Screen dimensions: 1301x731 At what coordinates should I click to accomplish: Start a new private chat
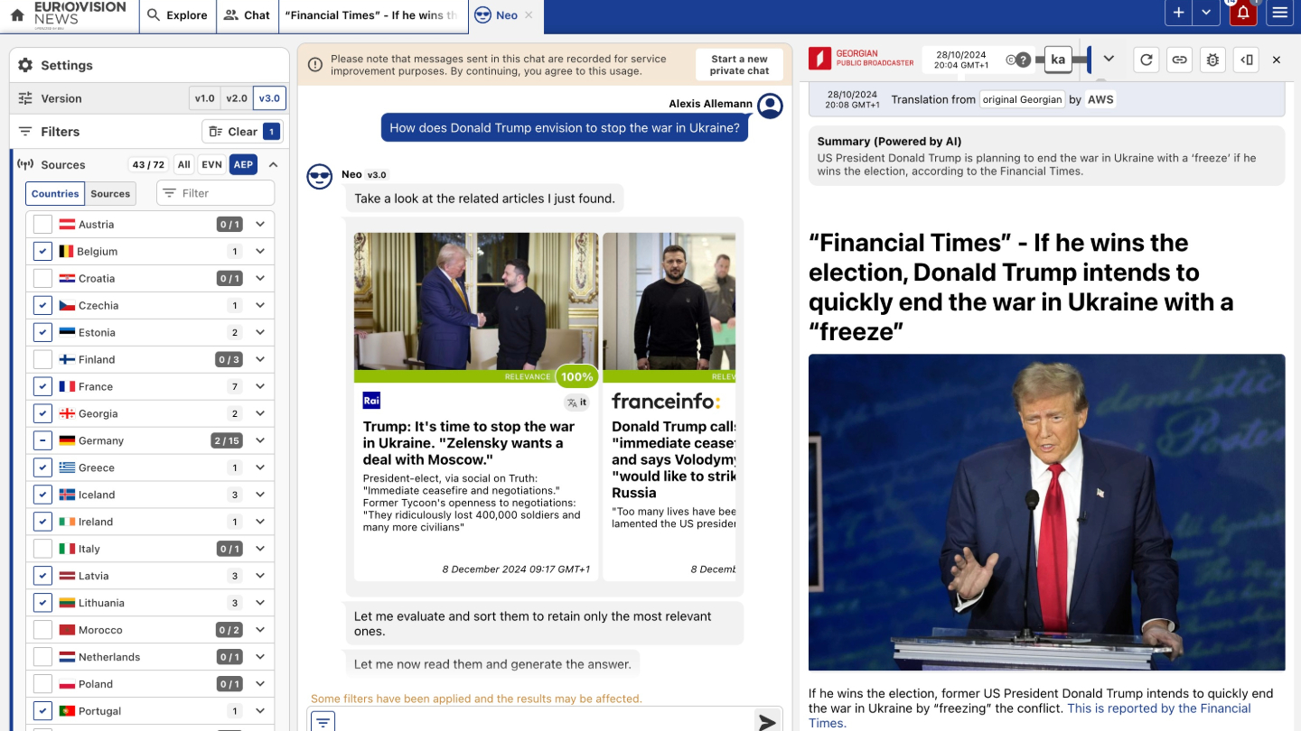coord(739,65)
